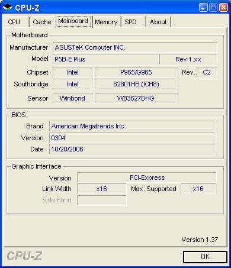Click the Motherboard group heading
Screen dimensions: 231x268
(x=30, y=35)
